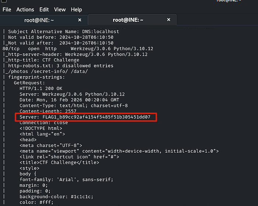The width and height of the screenshot is (258, 206).
Task: Click the background-color #1c1c1c line
Action: [x=56, y=197]
